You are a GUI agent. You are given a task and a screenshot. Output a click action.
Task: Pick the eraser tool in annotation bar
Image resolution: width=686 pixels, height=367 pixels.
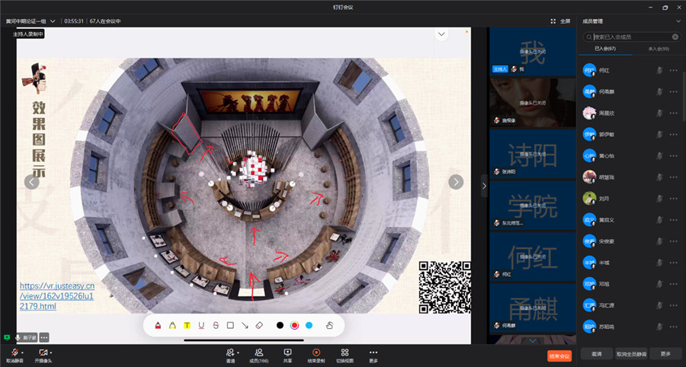(x=258, y=325)
